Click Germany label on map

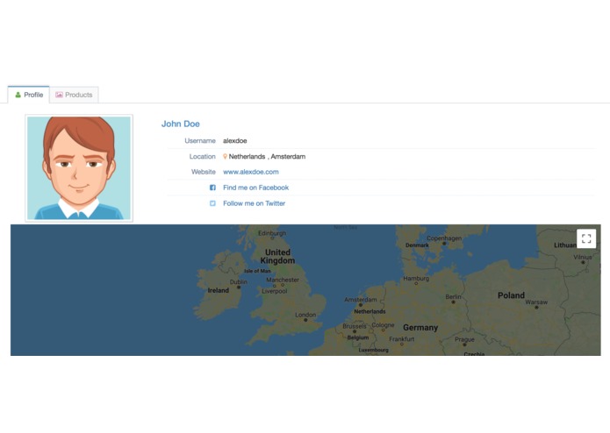point(420,328)
